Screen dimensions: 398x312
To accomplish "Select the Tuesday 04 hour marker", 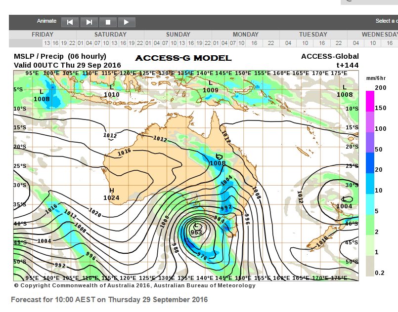I will (288, 43).
